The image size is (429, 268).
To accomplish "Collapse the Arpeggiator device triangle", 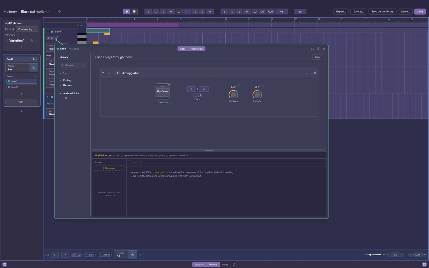I will click(103, 73).
